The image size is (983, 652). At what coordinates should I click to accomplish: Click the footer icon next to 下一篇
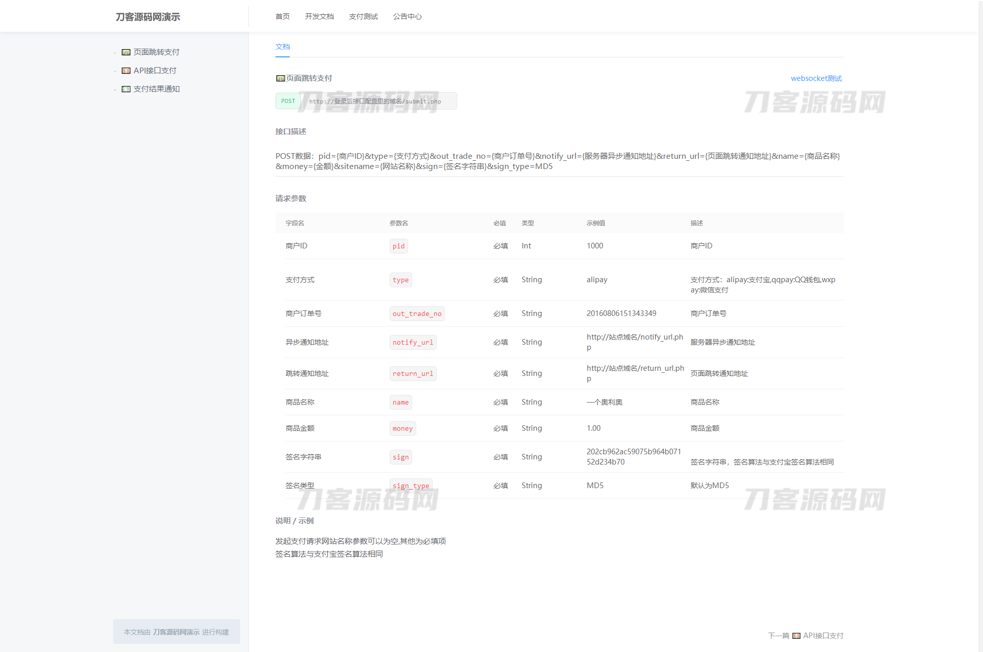pyautogui.click(x=796, y=636)
